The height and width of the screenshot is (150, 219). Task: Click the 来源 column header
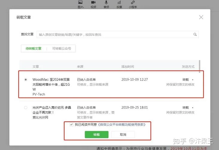point(80,67)
